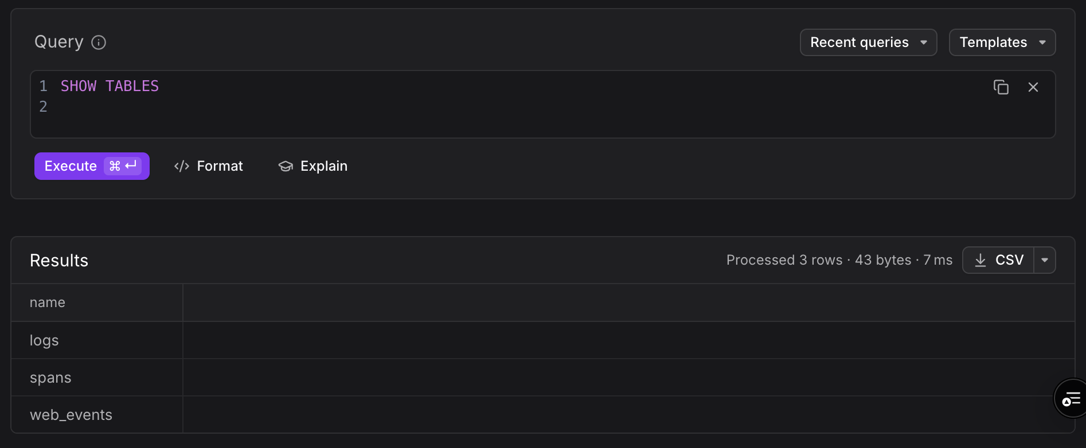Click the Explain graduation cap icon

point(286,166)
